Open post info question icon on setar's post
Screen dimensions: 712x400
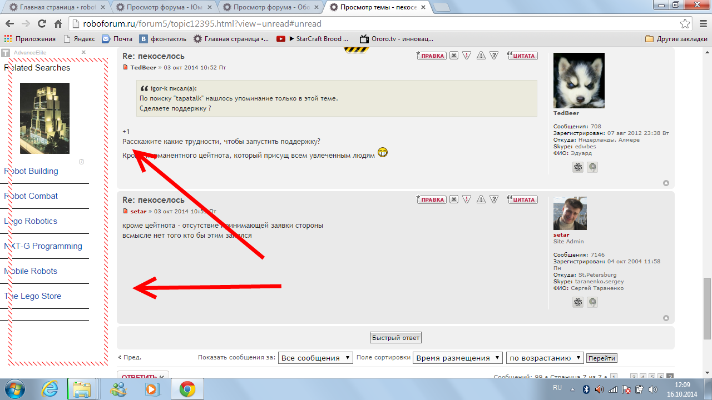coord(494,199)
